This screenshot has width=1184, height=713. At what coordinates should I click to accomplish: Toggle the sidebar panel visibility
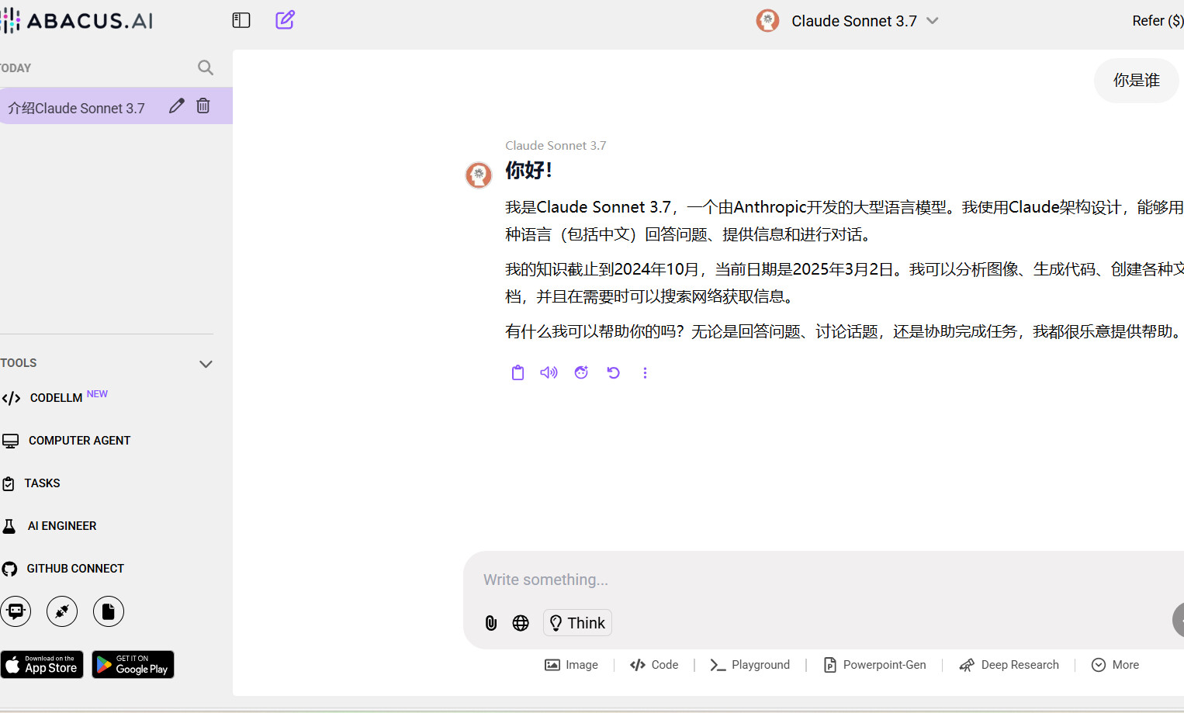(x=241, y=20)
